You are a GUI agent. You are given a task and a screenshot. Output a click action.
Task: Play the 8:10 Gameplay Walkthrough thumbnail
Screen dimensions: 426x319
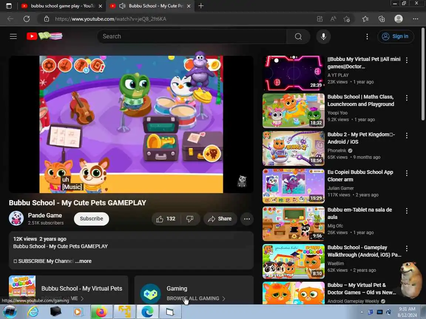pos(293,261)
